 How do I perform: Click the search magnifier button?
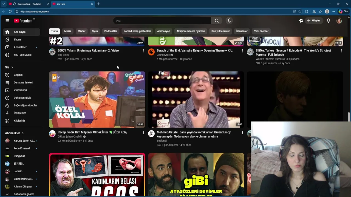pyautogui.click(x=217, y=21)
